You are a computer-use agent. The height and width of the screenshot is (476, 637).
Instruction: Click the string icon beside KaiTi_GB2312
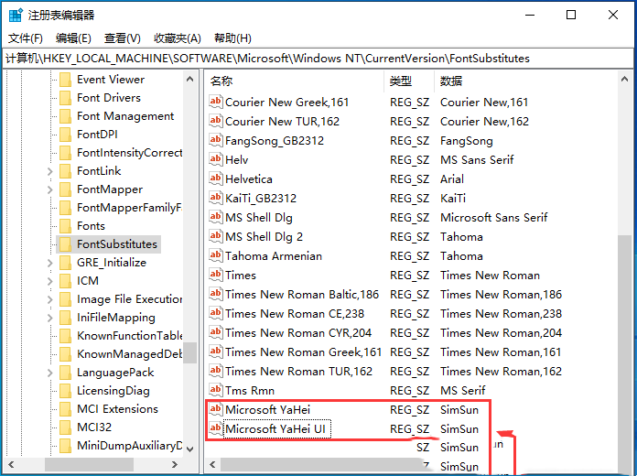click(x=216, y=199)
